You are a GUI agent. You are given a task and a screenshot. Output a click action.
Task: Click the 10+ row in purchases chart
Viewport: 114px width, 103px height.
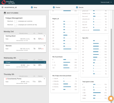pos(65,68)
